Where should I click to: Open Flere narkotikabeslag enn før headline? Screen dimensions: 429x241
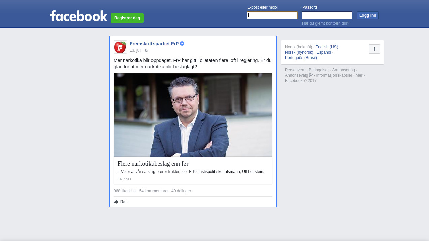tap(153, 164)
